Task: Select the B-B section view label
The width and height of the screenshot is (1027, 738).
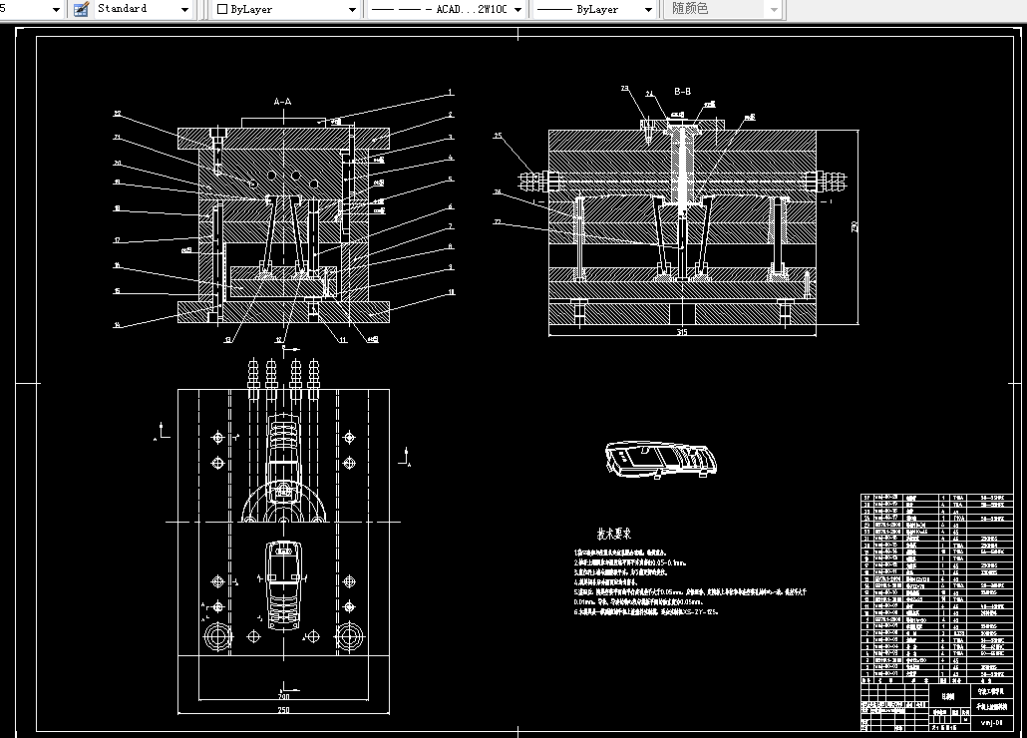Action: (x=682, y=92)
